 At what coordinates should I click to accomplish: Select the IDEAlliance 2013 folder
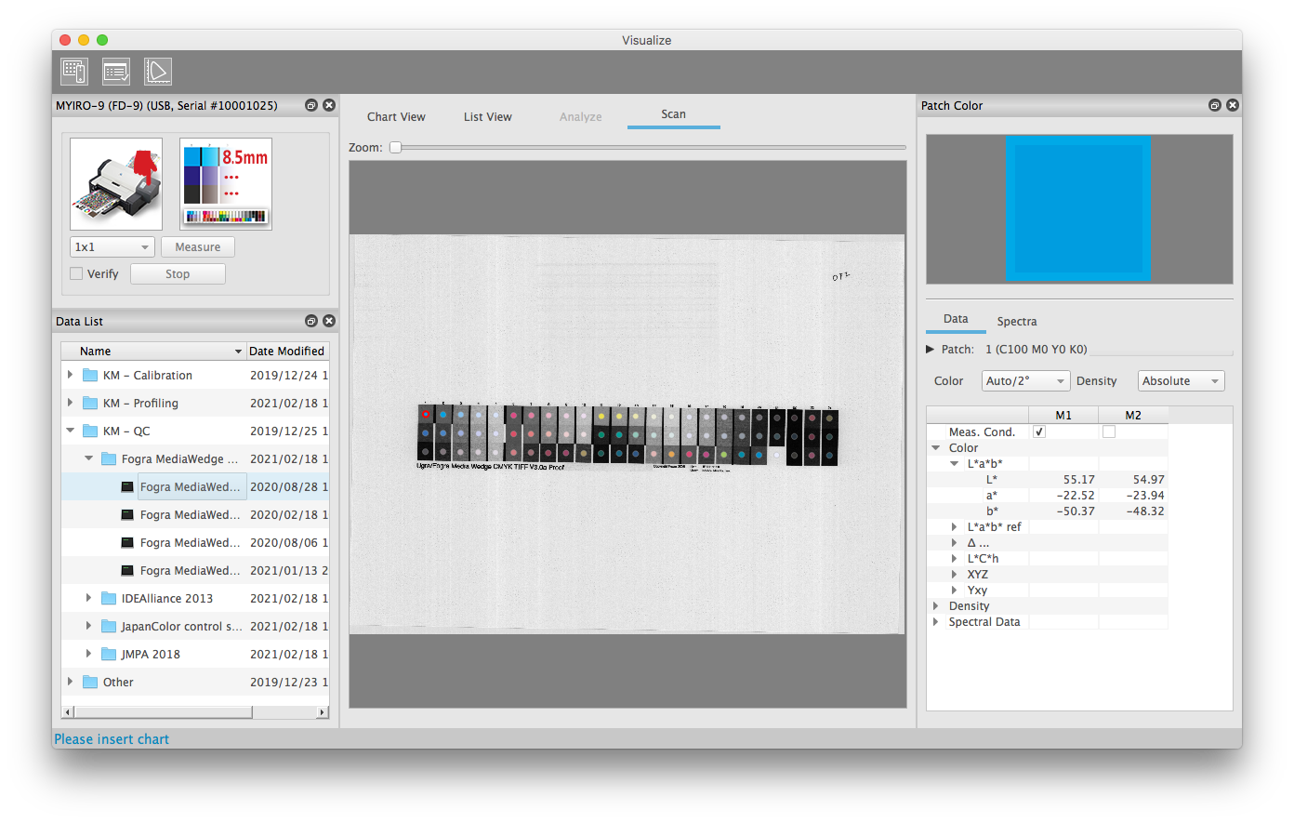[x=167, y=599]
